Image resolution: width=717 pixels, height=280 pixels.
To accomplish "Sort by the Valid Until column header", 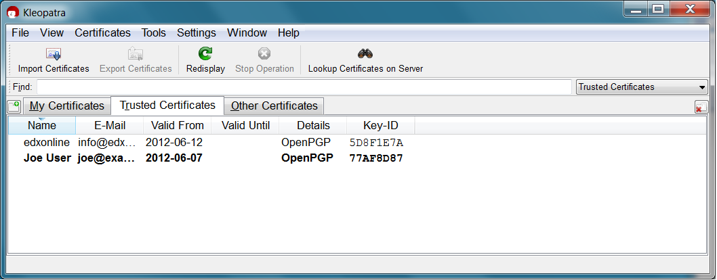I will (245, 125).
